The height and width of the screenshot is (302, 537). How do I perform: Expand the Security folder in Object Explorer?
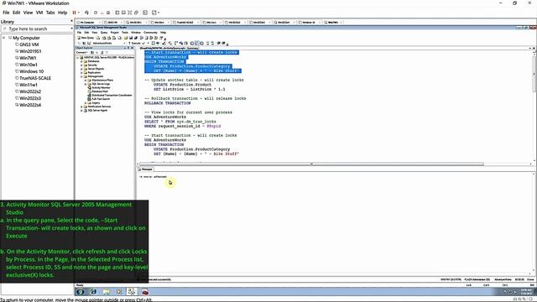[81, 65]
